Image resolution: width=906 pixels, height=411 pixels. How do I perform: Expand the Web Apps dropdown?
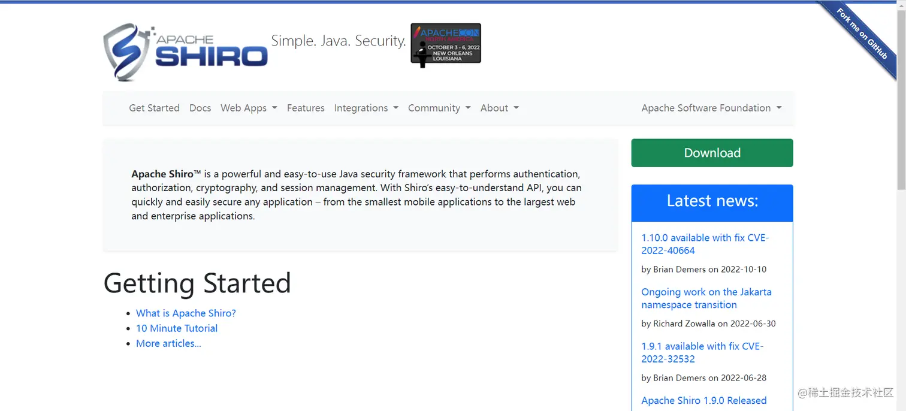coord(249,108)
